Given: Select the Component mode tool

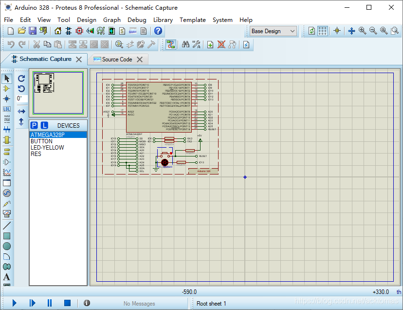Looking at the screenshot, I should tap(7, 89).
